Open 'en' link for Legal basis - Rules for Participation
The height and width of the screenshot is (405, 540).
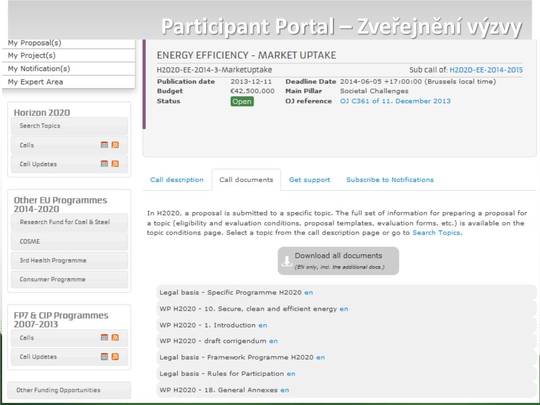[x=291, y=374]
